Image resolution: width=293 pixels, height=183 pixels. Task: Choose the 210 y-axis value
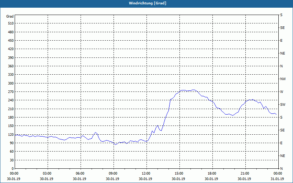[x=11, y=109]
